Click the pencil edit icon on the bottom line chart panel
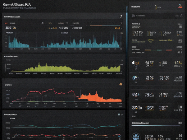Viewport: 187px width, 140px height. (122, 115)
